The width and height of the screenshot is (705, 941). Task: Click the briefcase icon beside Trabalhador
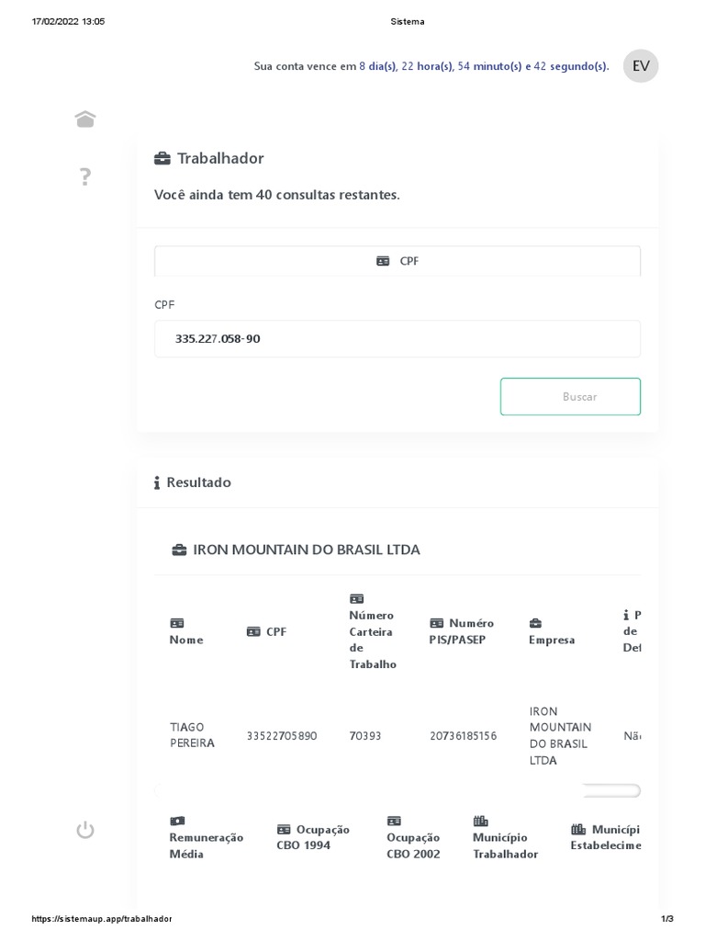162,159
